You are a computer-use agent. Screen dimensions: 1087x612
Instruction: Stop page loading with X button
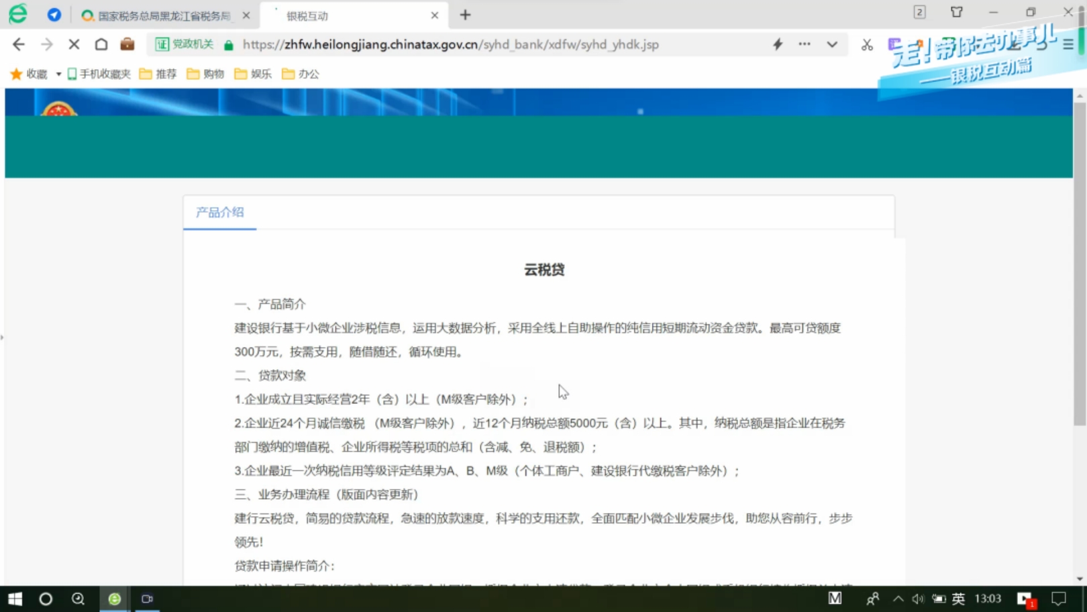(x=74, y=44)
